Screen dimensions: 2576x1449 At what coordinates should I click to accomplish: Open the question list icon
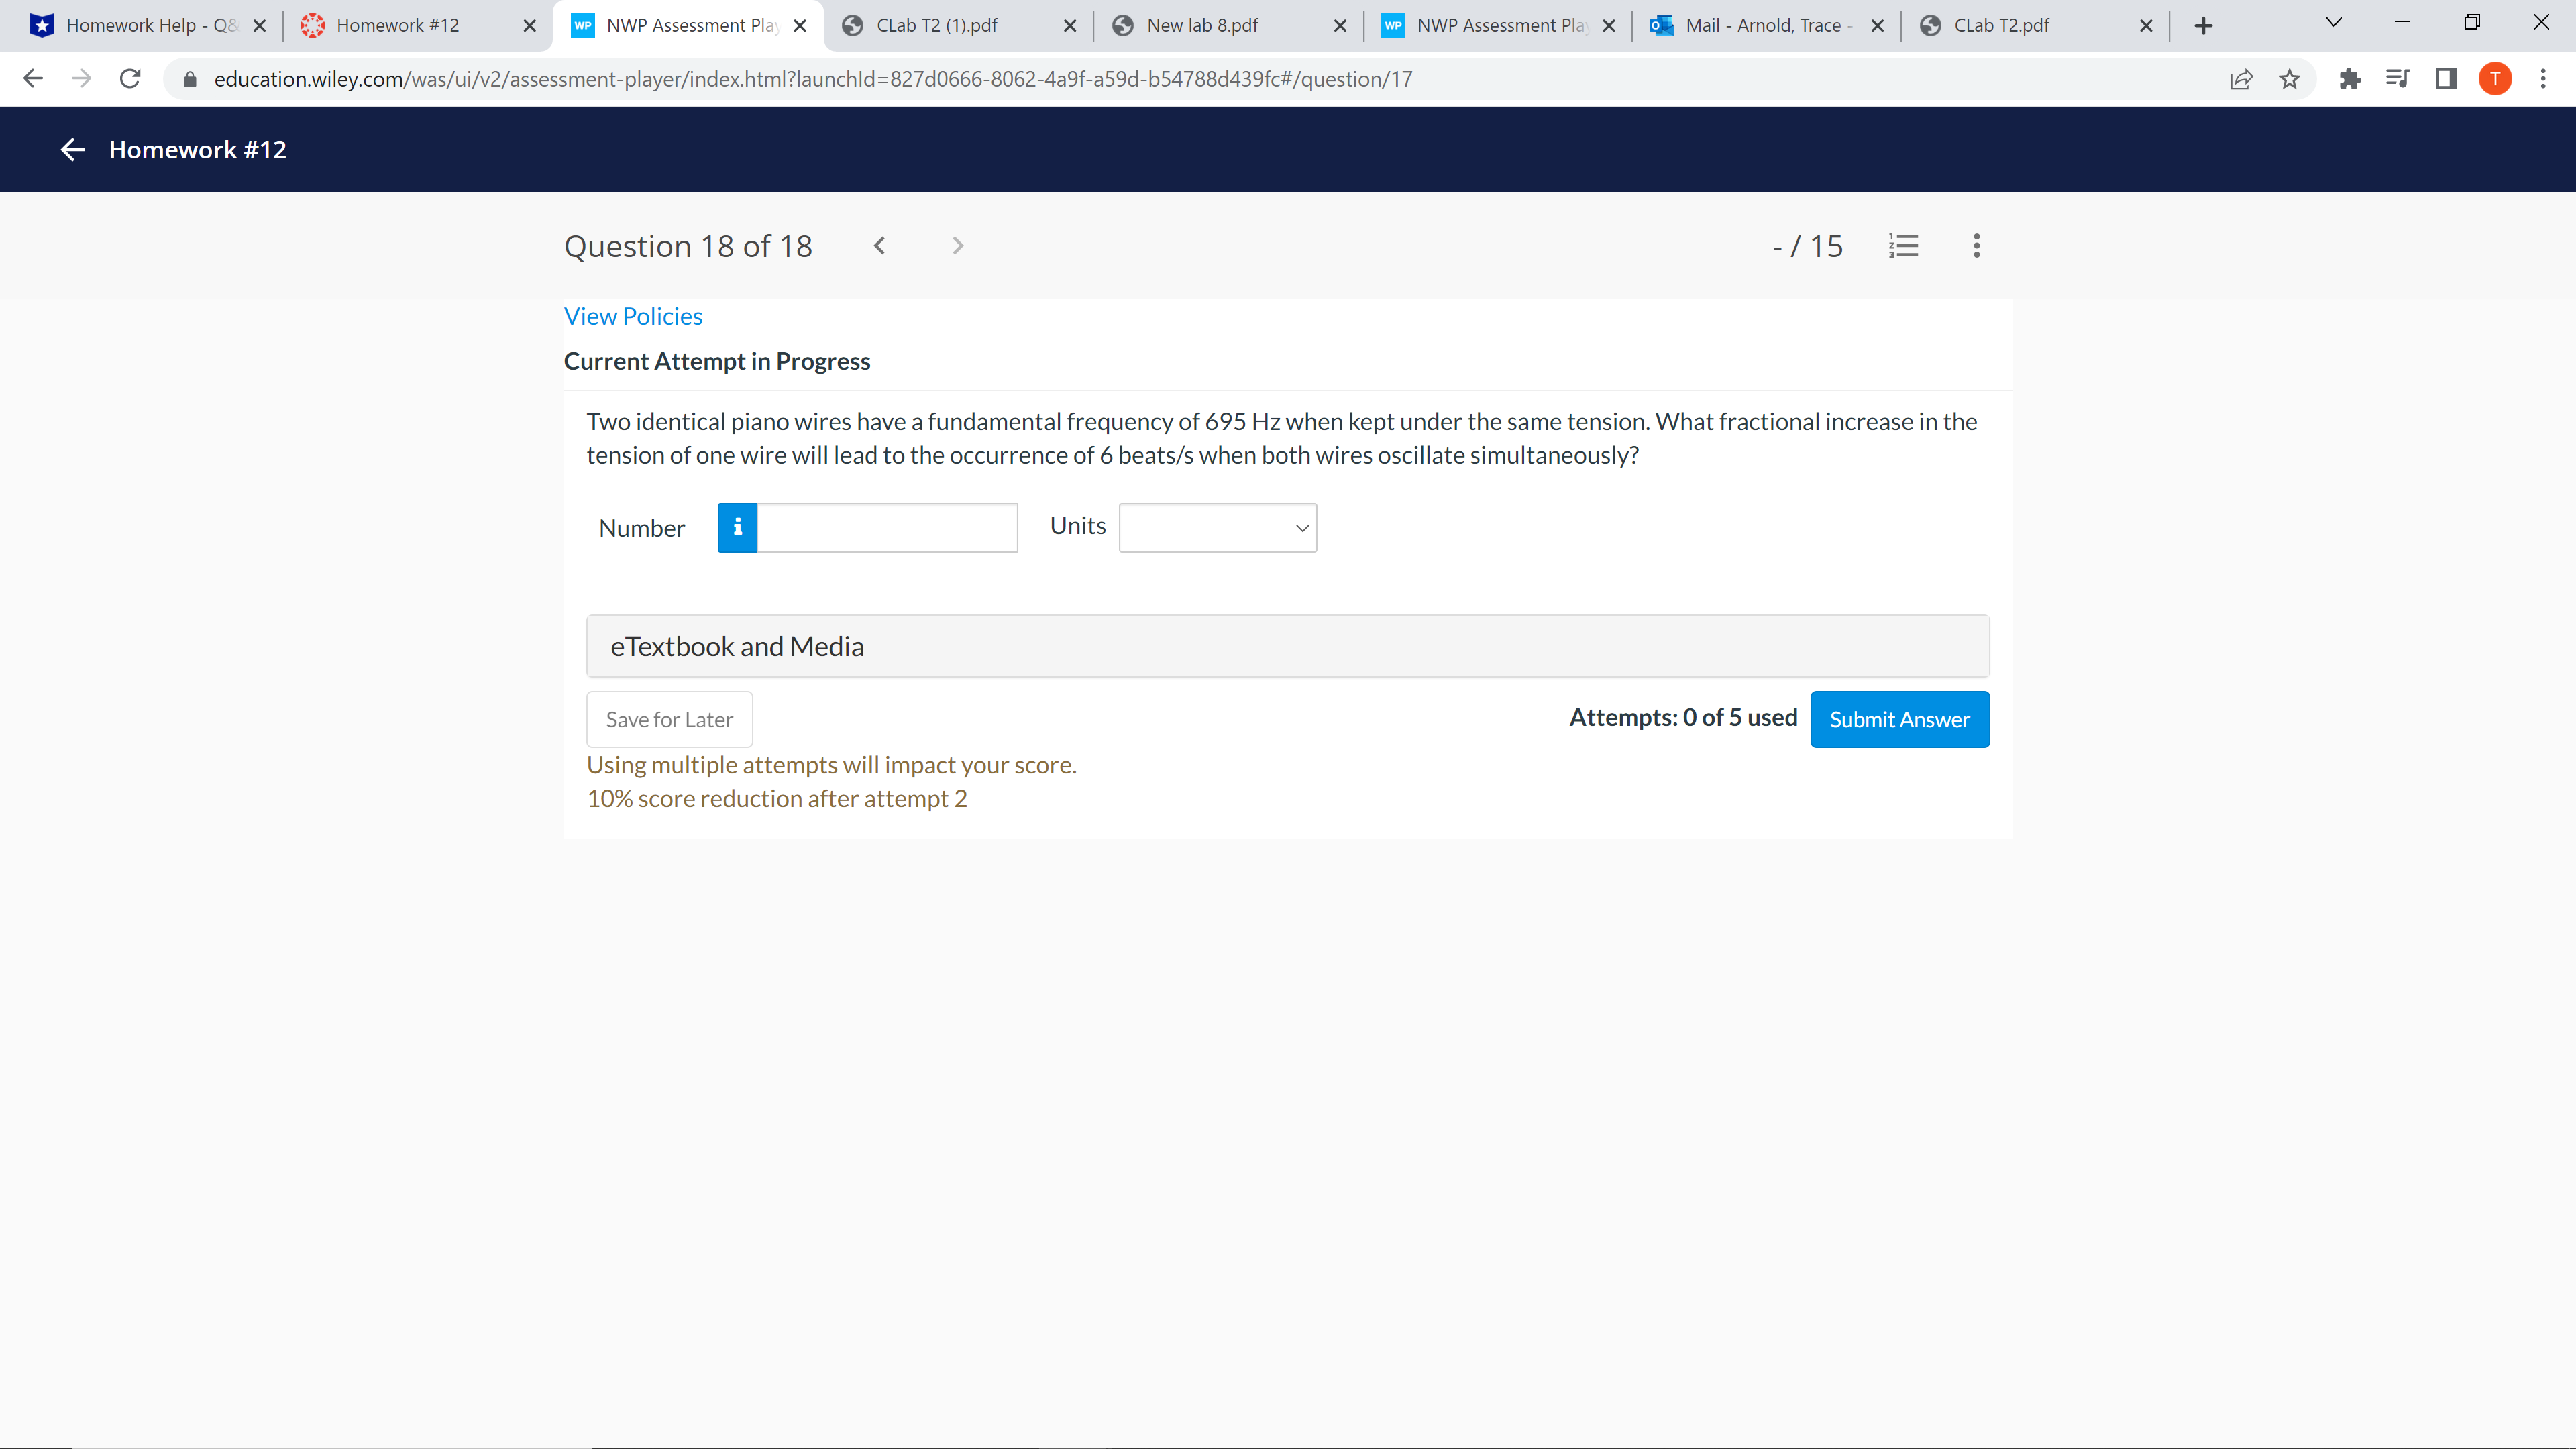click(x=1903, y=246)
